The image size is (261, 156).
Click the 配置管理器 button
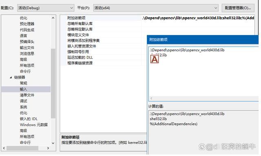point(238,8)
